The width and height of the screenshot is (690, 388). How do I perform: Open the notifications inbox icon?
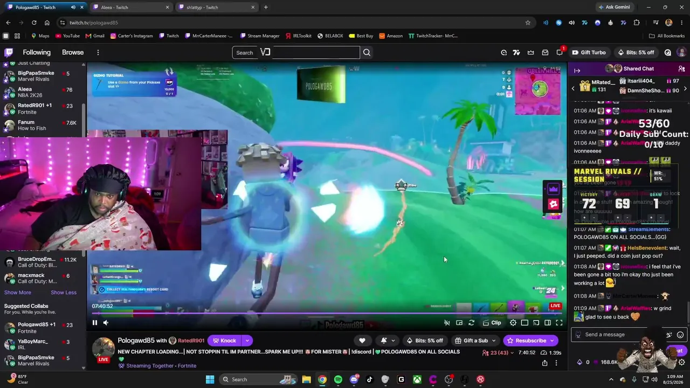(545, 52)
